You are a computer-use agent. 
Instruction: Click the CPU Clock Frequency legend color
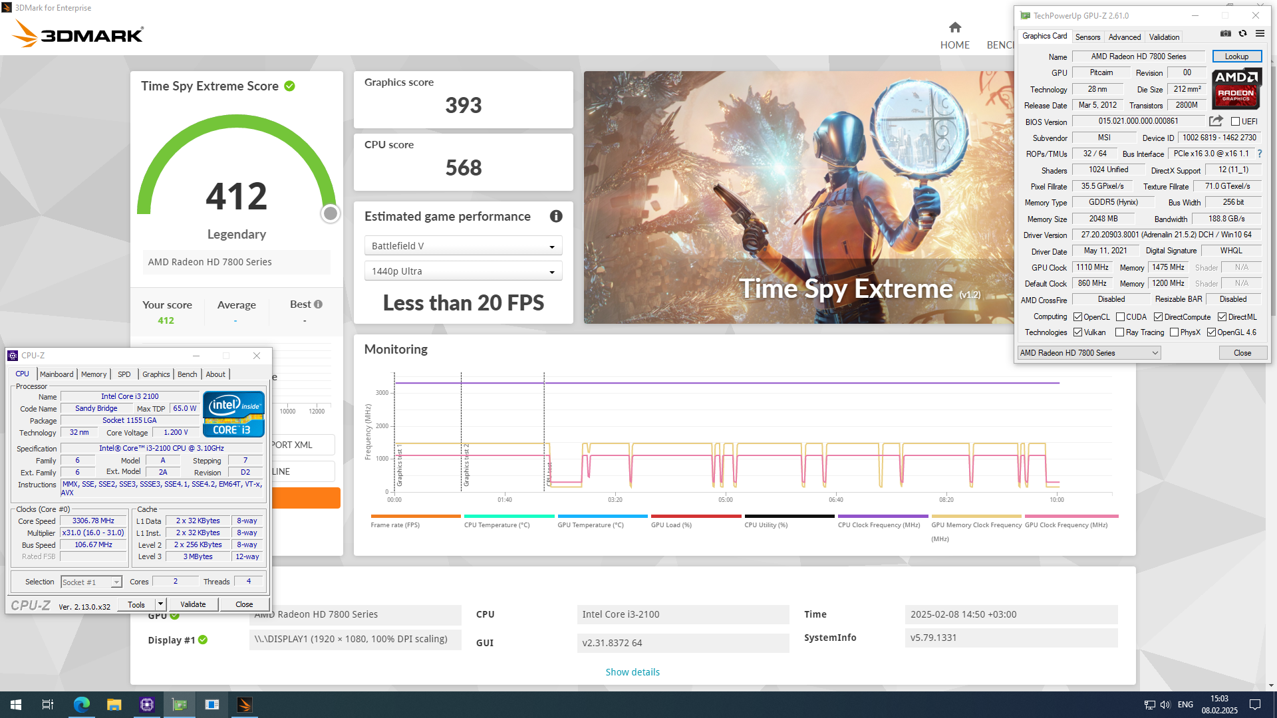(883, 516)
